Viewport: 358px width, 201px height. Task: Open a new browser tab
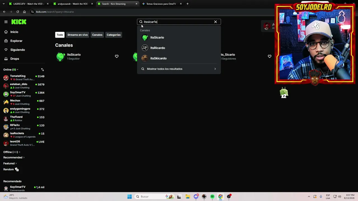pyautogui.click(x=187, y=4)
